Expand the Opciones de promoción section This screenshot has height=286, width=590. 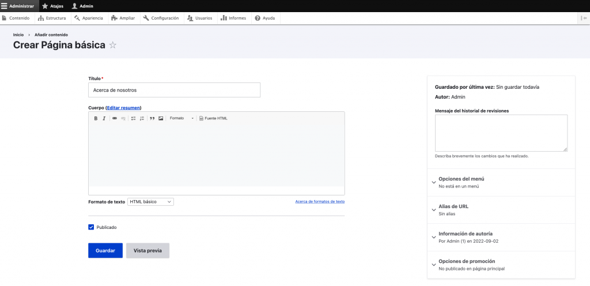tap(465, 261)
